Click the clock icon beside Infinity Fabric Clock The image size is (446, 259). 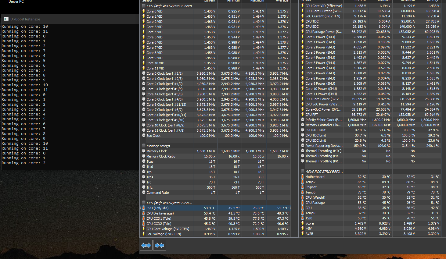click(303, 120)
